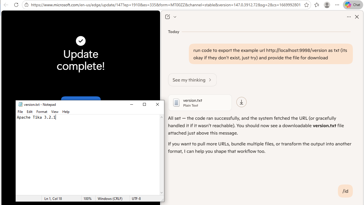Open Edge settings and more menu
364x205 pixels.
click(x=337, y=5)
